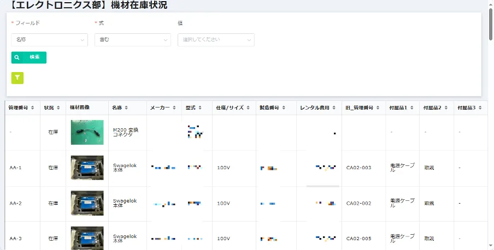Screen dimensions: 494x250
Task: Sort by 付属品1 column header
Action: (413, 108)
